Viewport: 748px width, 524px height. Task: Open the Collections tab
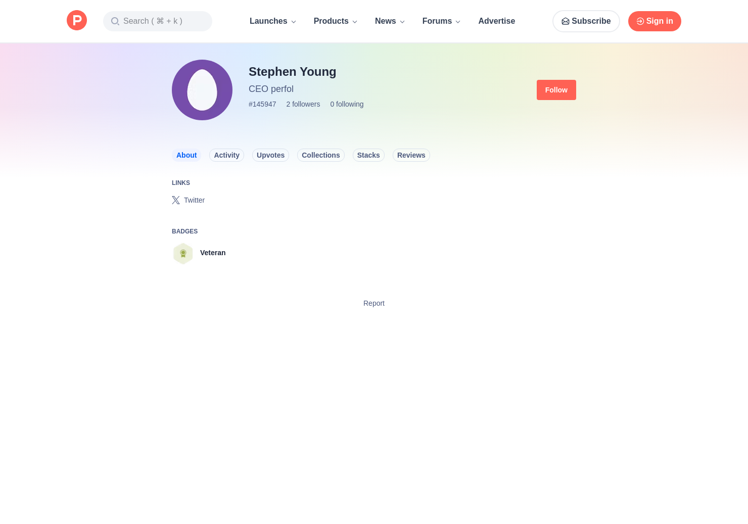tap(321, 155)
